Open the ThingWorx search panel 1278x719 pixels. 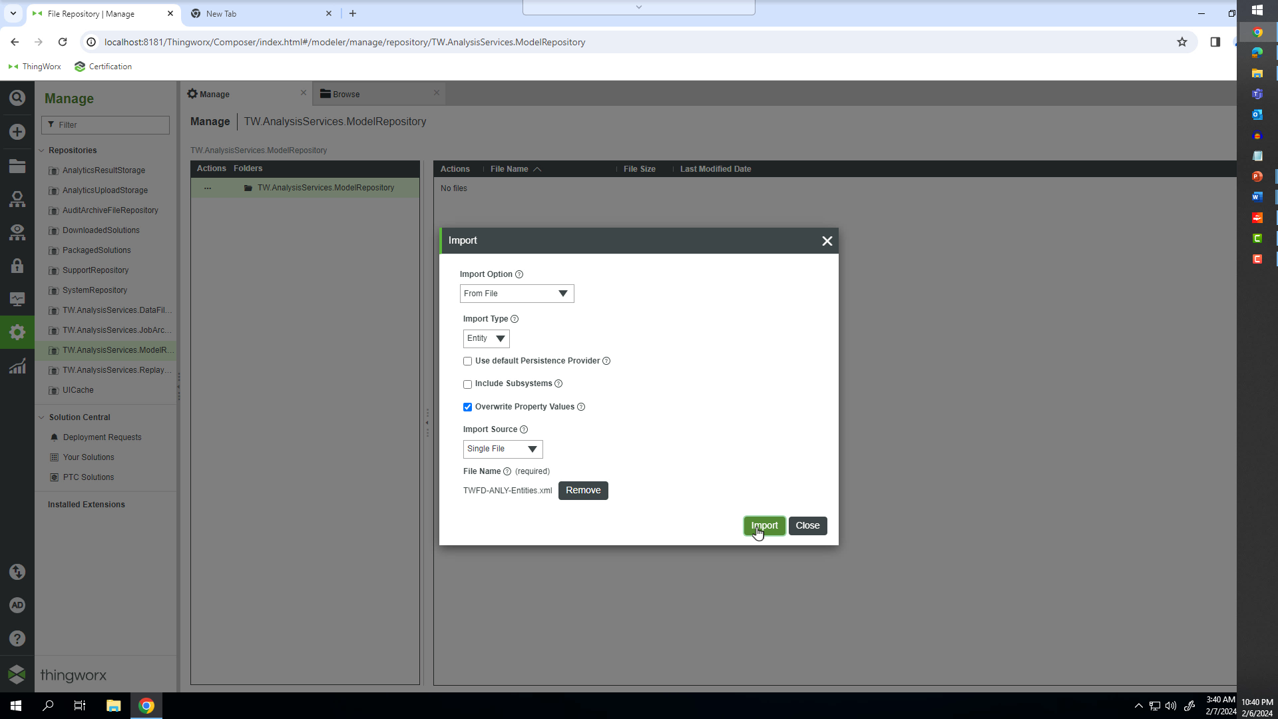click(x=17, y=97)
